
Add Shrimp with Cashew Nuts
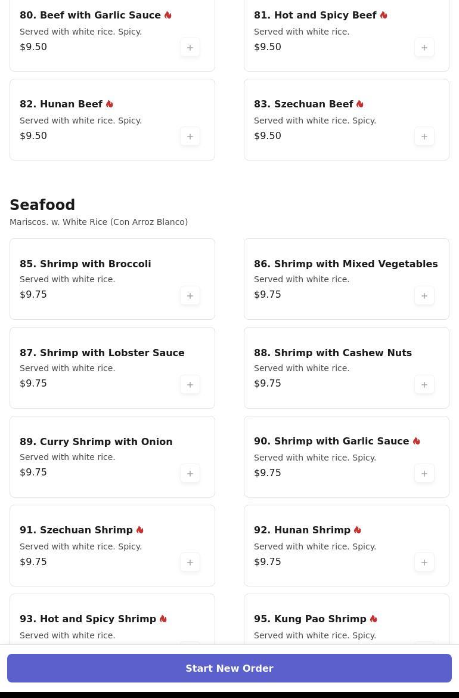coord(424,385)
